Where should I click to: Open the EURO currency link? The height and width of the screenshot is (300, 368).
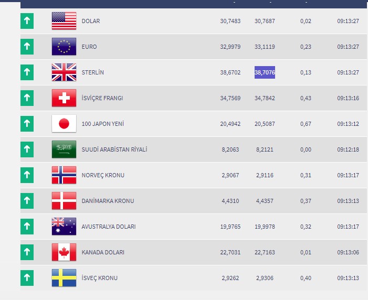click(89, 47)
